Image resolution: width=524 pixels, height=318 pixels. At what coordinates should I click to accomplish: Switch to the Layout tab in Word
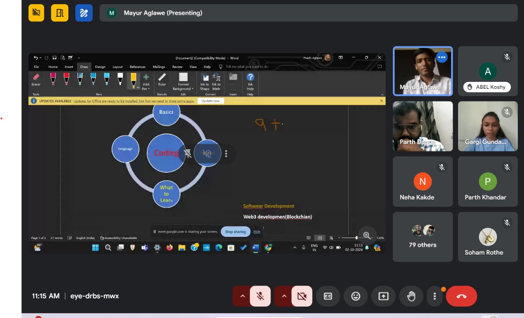tap(117, 67)
